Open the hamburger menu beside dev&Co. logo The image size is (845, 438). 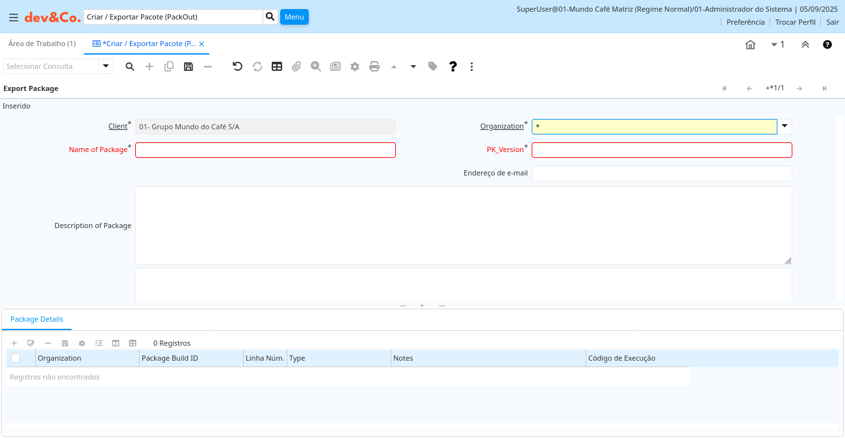point(13,18)
